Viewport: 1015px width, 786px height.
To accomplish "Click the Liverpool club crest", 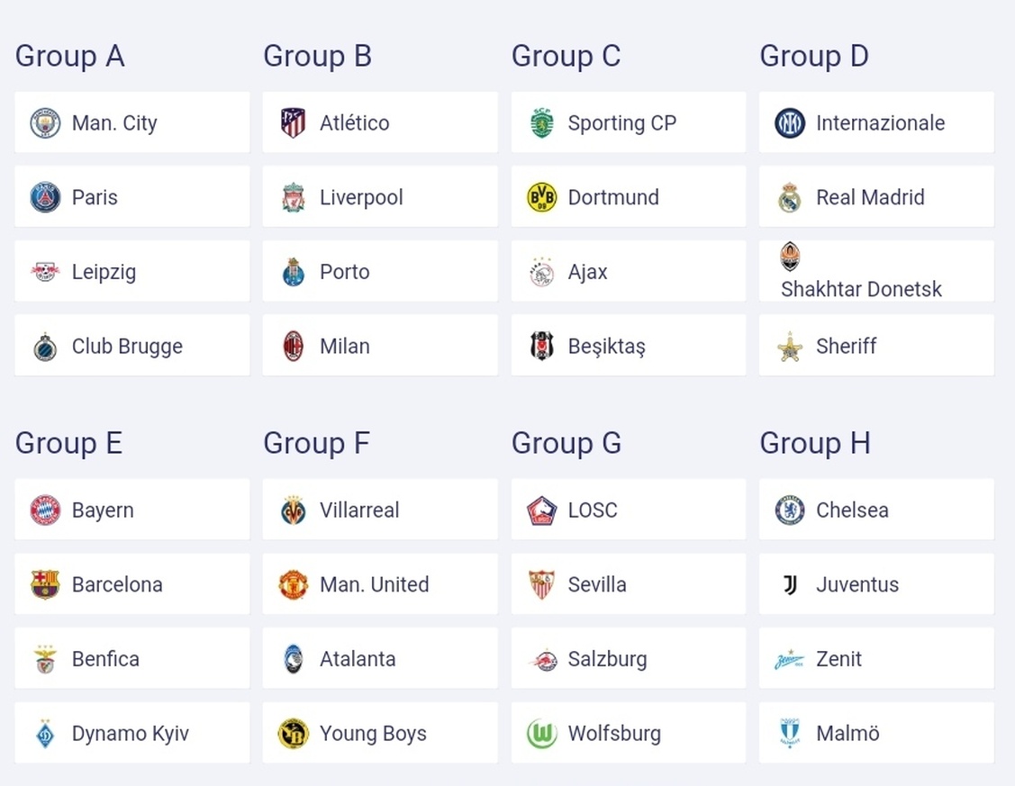I will pos(293,197).
